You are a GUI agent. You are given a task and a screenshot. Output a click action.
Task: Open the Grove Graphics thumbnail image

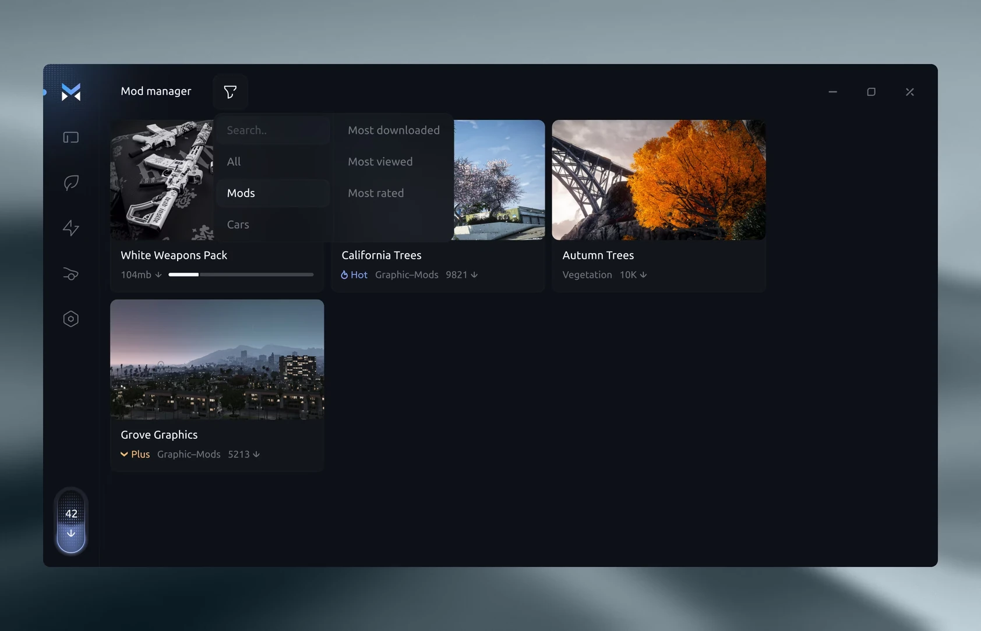pyautogui.click(x=217, y=359)
